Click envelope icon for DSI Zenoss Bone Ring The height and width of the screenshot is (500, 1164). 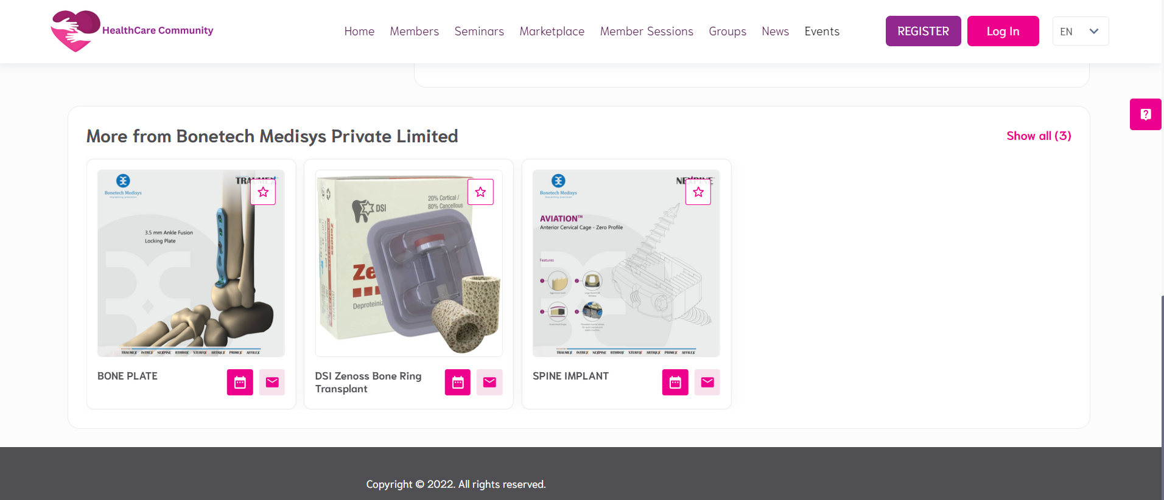click(x=489, y=383)
